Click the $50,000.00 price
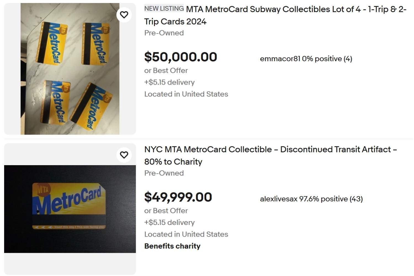The image size is (414, 276). tap(181, 57)
